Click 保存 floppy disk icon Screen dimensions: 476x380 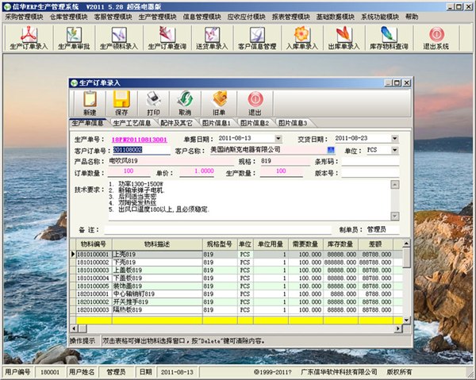point(121,103)
